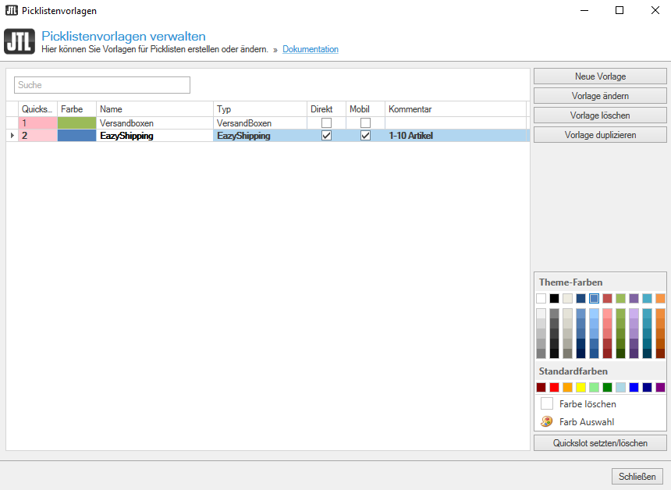Delete template via Vorlage löschen
671x490 pixels.
[x=600, y=115]
